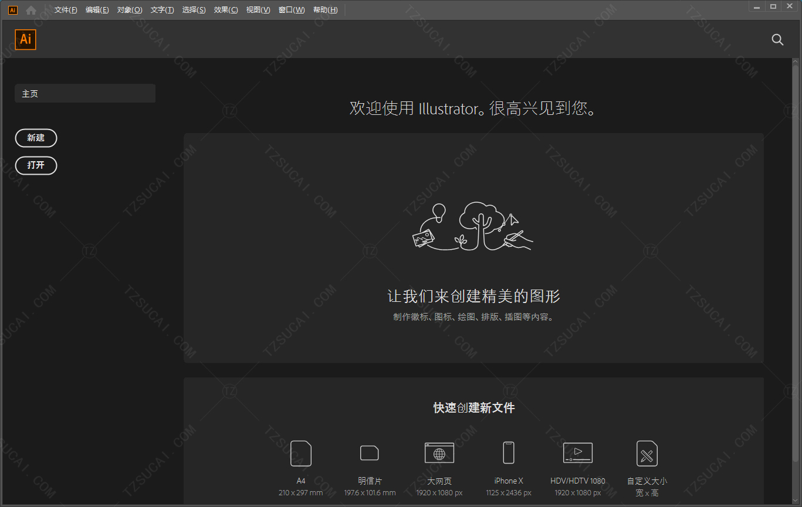Screen dimensions: 802x507
Task: Open the 窗口(W) menu
Action: [x=292, y=10]
